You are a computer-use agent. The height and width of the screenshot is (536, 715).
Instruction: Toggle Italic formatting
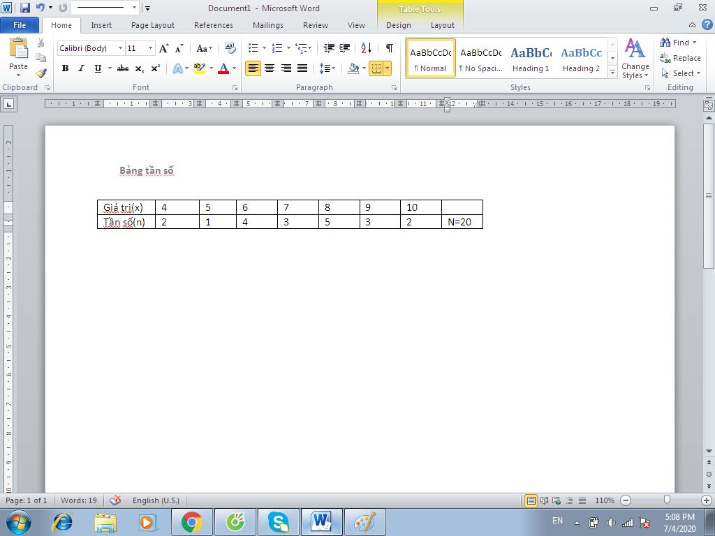pyautogui.click(x=81, y=68)
